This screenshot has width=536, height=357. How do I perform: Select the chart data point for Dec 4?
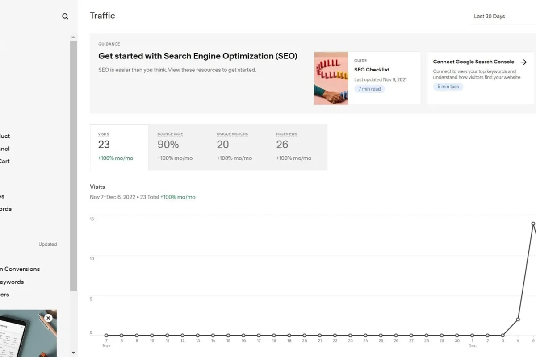[x=518, y=320]
